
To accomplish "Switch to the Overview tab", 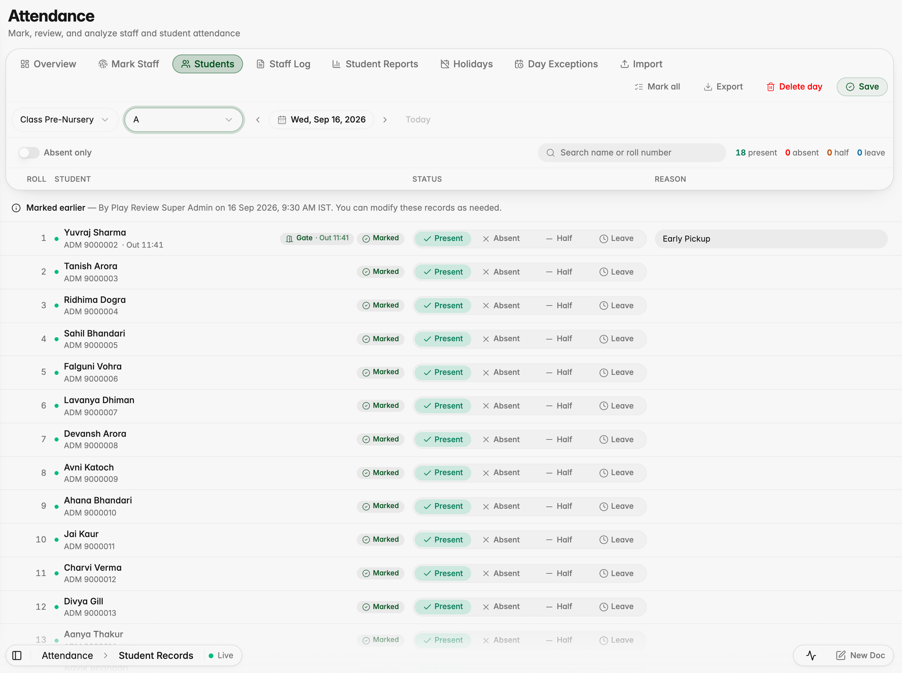I will click(x=48, y=64).
